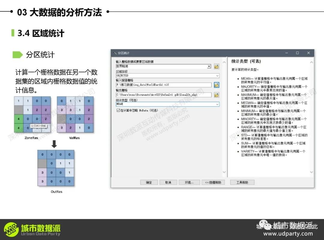The height and width of the screenshot is (240, 324).
Task: Minimize the 分区统计 dialog
Action: (286, 53)
